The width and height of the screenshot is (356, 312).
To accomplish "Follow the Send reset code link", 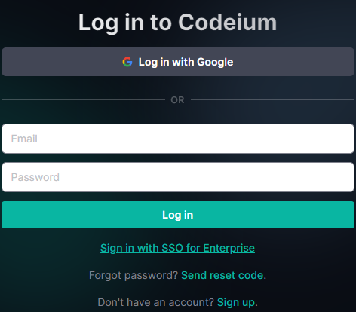I will (222, 275).
